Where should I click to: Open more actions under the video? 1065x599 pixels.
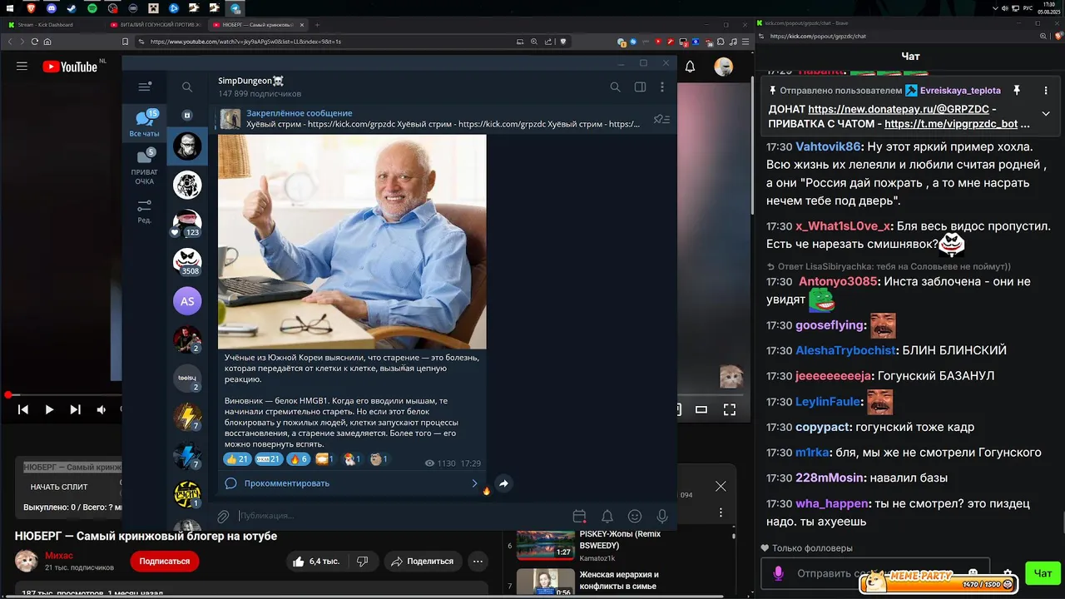[478, 562]
